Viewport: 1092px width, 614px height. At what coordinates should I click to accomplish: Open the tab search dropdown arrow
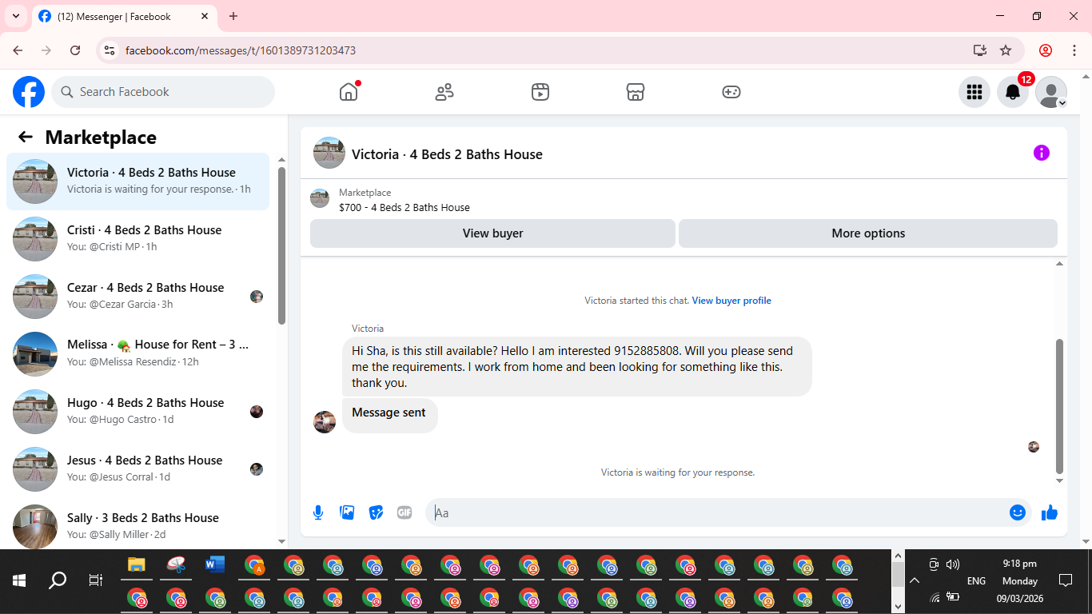point(15,17)
